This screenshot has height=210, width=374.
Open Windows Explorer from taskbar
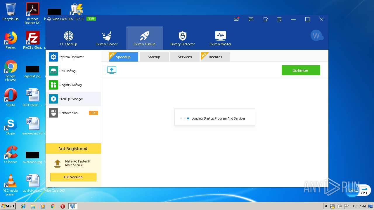tap(33, 206)
